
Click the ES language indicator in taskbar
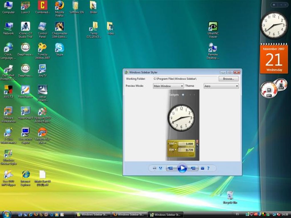pos(237,214)
